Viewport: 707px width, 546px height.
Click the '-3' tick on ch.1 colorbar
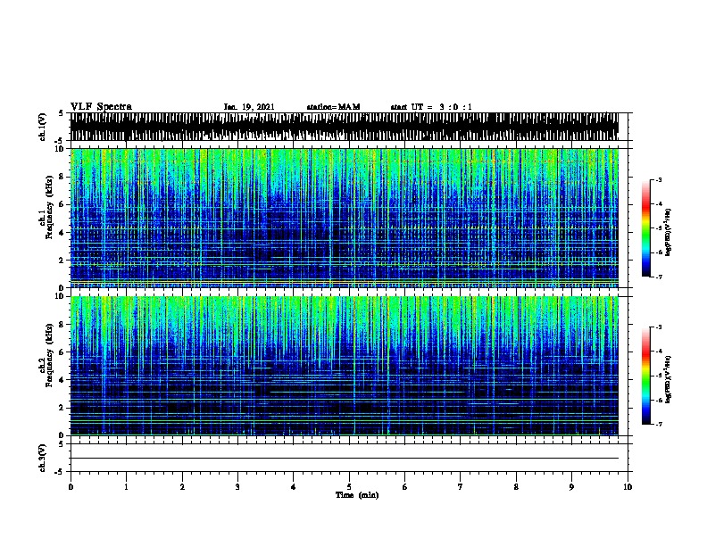click(x=658, y=179)
